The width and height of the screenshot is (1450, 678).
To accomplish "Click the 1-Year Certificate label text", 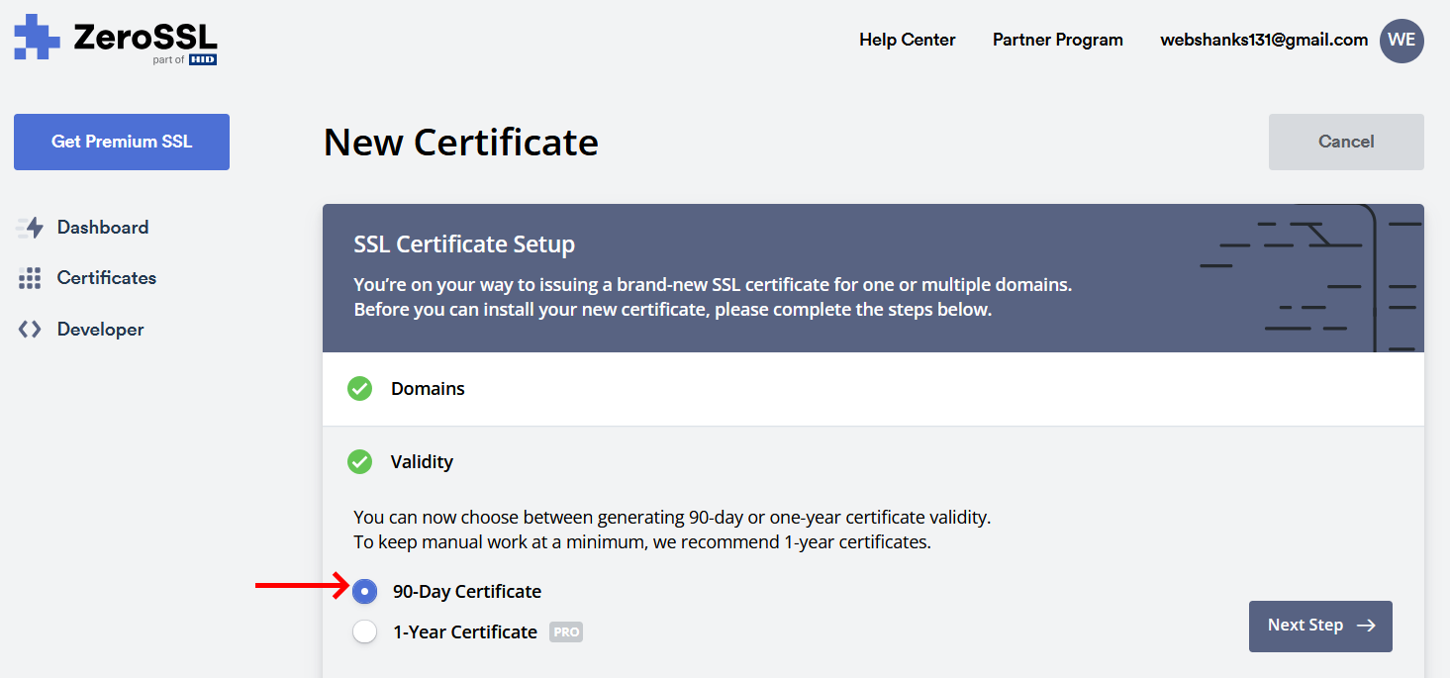I will click(465, 631).
